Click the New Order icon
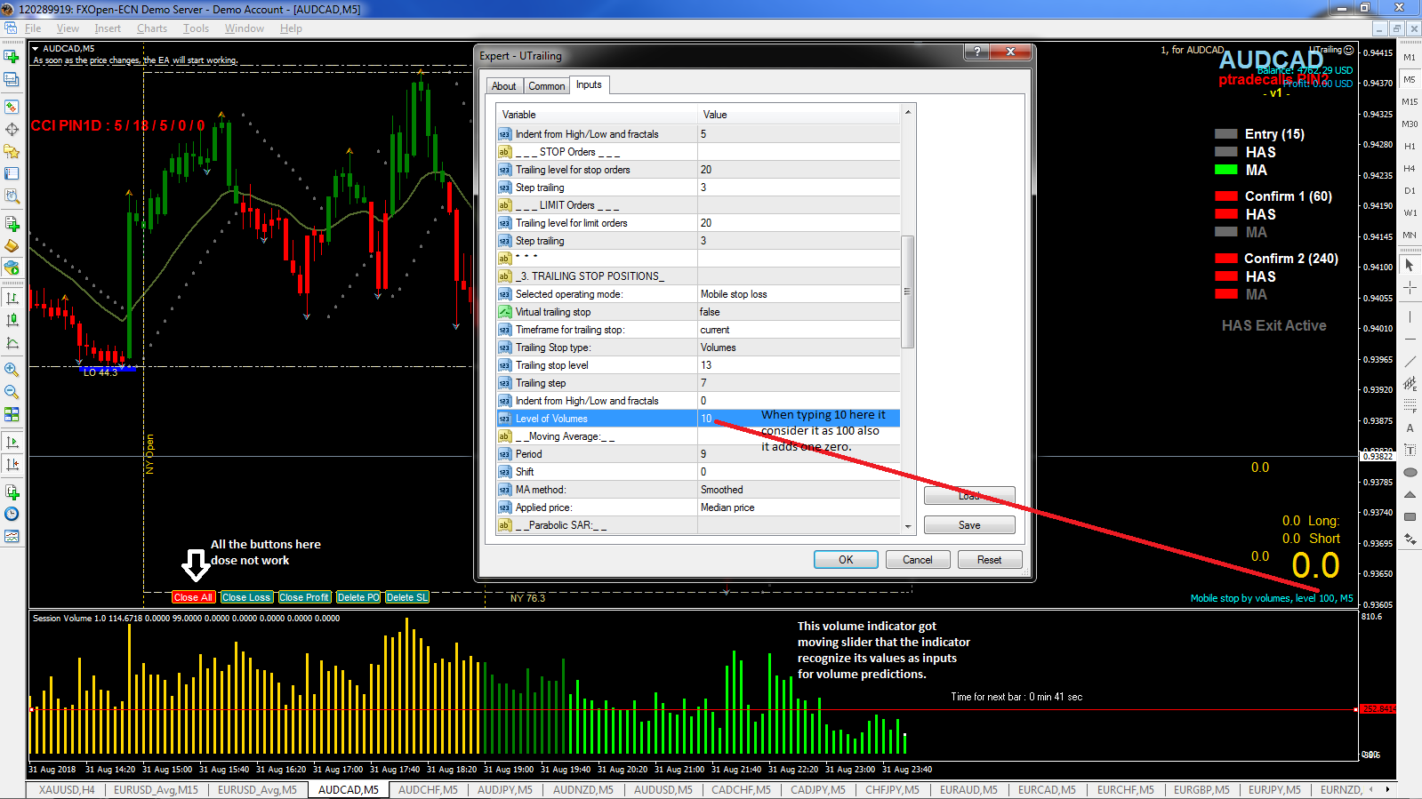The height and width of the screenshot is (799, 1422). (12, 223)
